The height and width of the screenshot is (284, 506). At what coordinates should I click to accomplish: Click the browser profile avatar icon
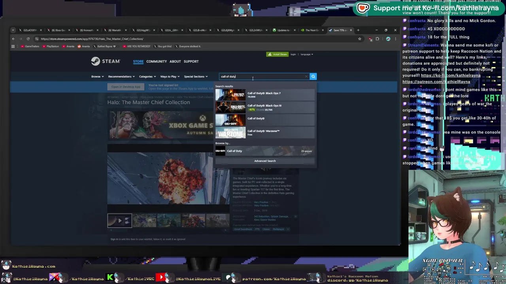click(x=388, y=39)
